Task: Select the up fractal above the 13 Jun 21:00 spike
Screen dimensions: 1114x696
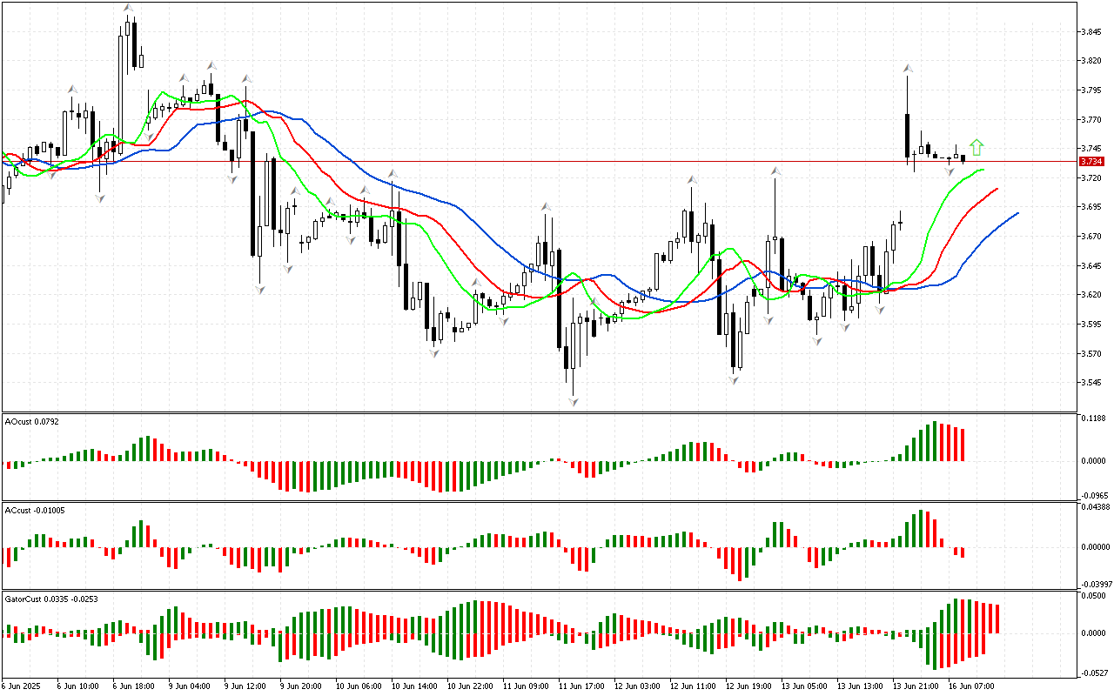Action: pyautogui.click(x=907, y=67)
